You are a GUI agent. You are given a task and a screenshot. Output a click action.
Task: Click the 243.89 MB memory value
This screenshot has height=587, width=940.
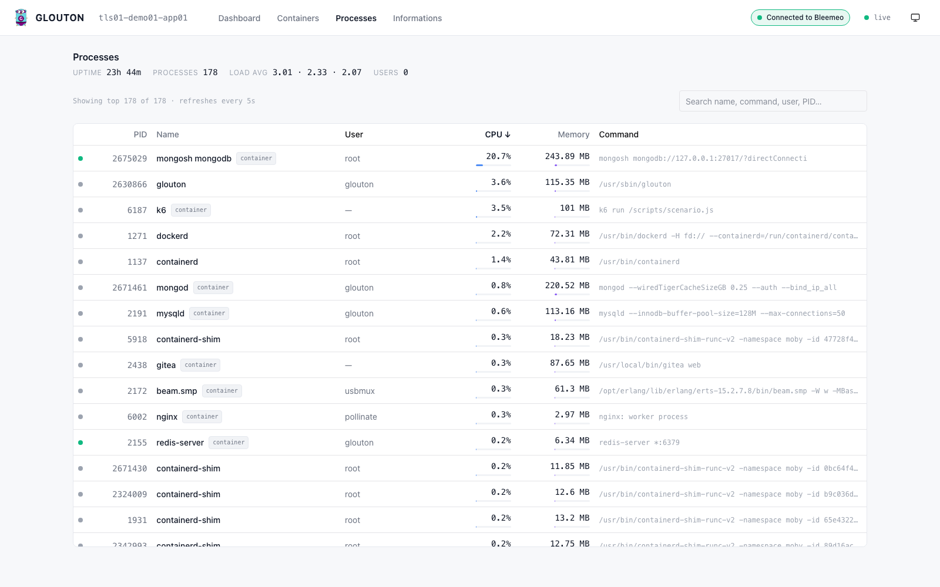(567, 156)
